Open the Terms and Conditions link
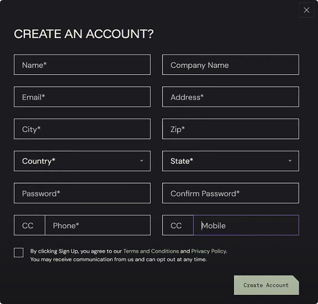 (x=151, y=251)
